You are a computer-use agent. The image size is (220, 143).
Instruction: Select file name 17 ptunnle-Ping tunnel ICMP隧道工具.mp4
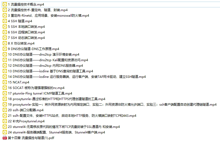point(40,93)
